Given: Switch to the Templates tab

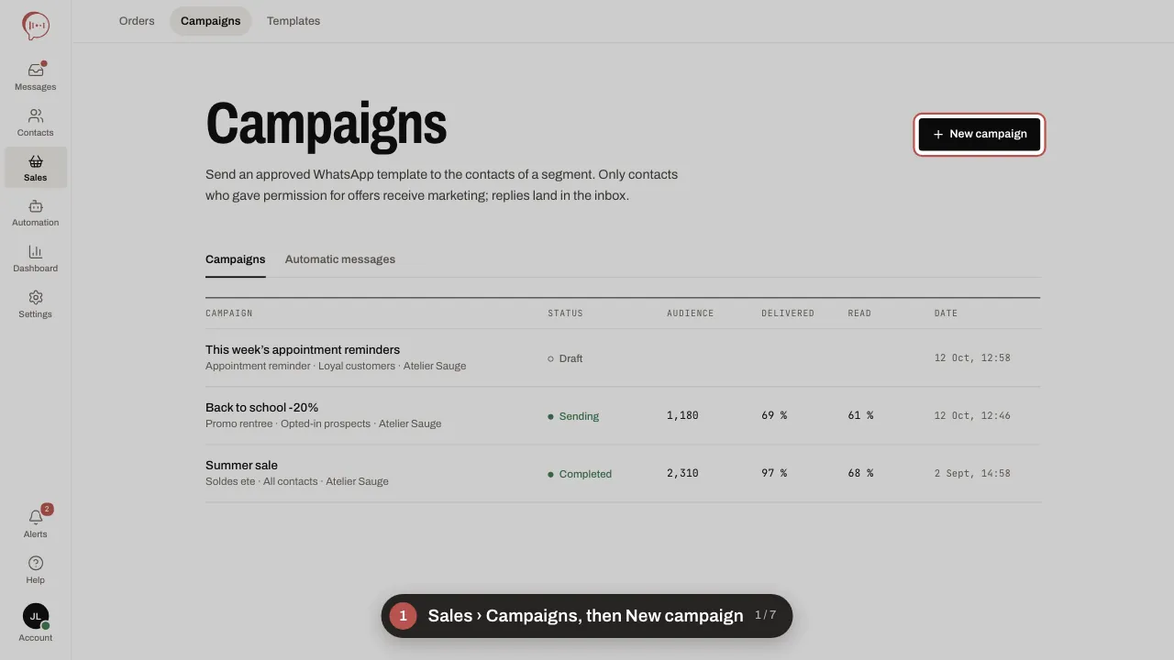Looking at the screenshot, I should (293, 21).
